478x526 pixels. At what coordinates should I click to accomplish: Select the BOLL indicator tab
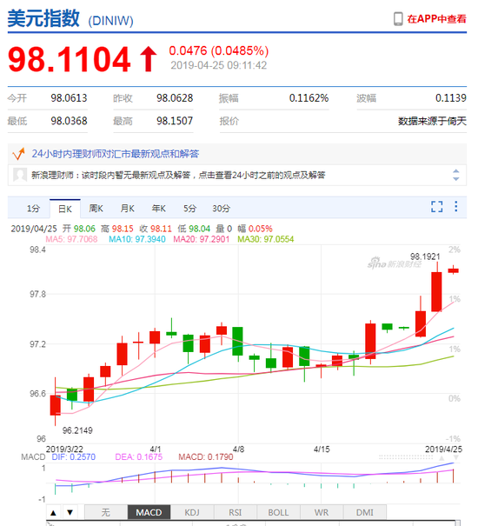pos(278,513)
